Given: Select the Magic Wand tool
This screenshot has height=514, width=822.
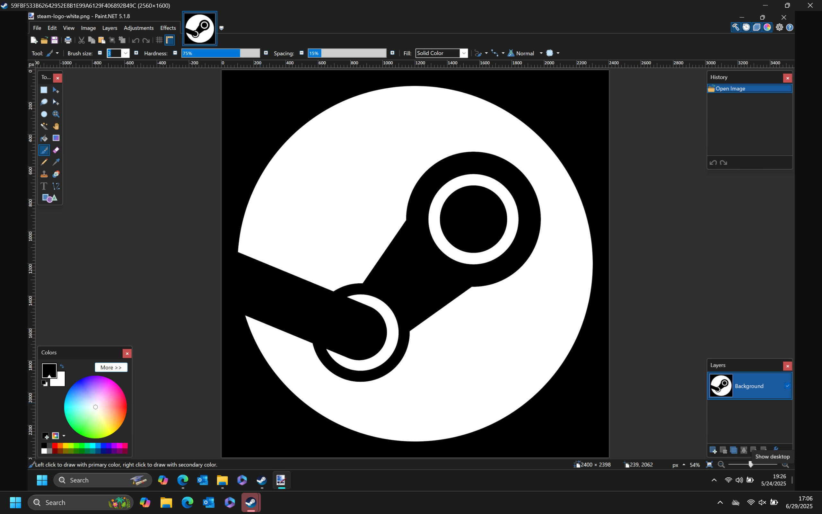Looking at the screenshot, I should (x=44, y=126).
